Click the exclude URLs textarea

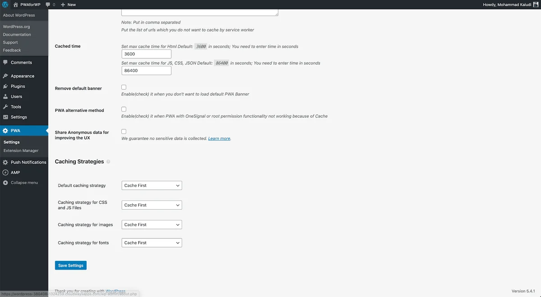[200, 13]
